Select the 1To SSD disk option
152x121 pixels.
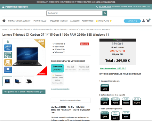pos(126,101)
